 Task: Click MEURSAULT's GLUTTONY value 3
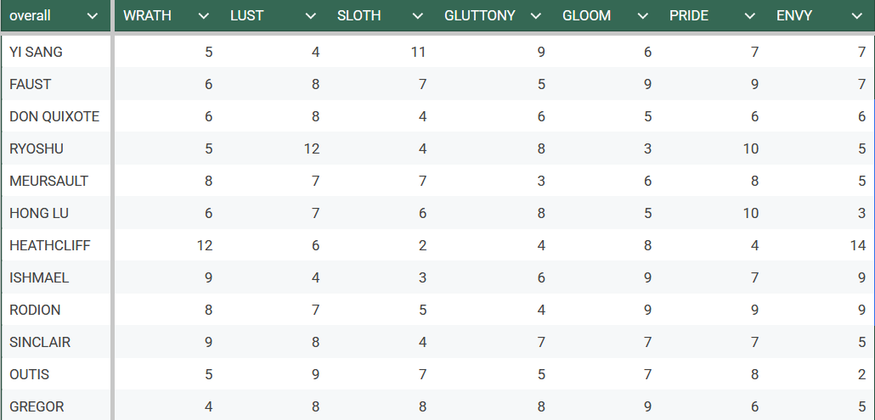pyautogui.click(x=541, y=181)
